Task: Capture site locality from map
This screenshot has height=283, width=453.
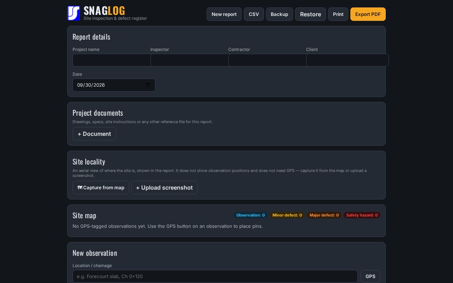Action: (x=101, y=187)
